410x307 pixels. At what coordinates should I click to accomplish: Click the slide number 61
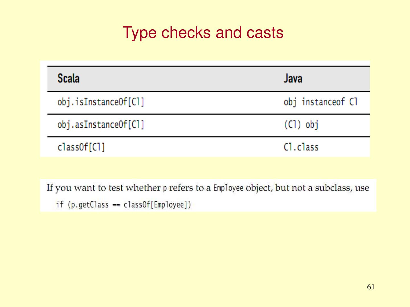point(371,287)
